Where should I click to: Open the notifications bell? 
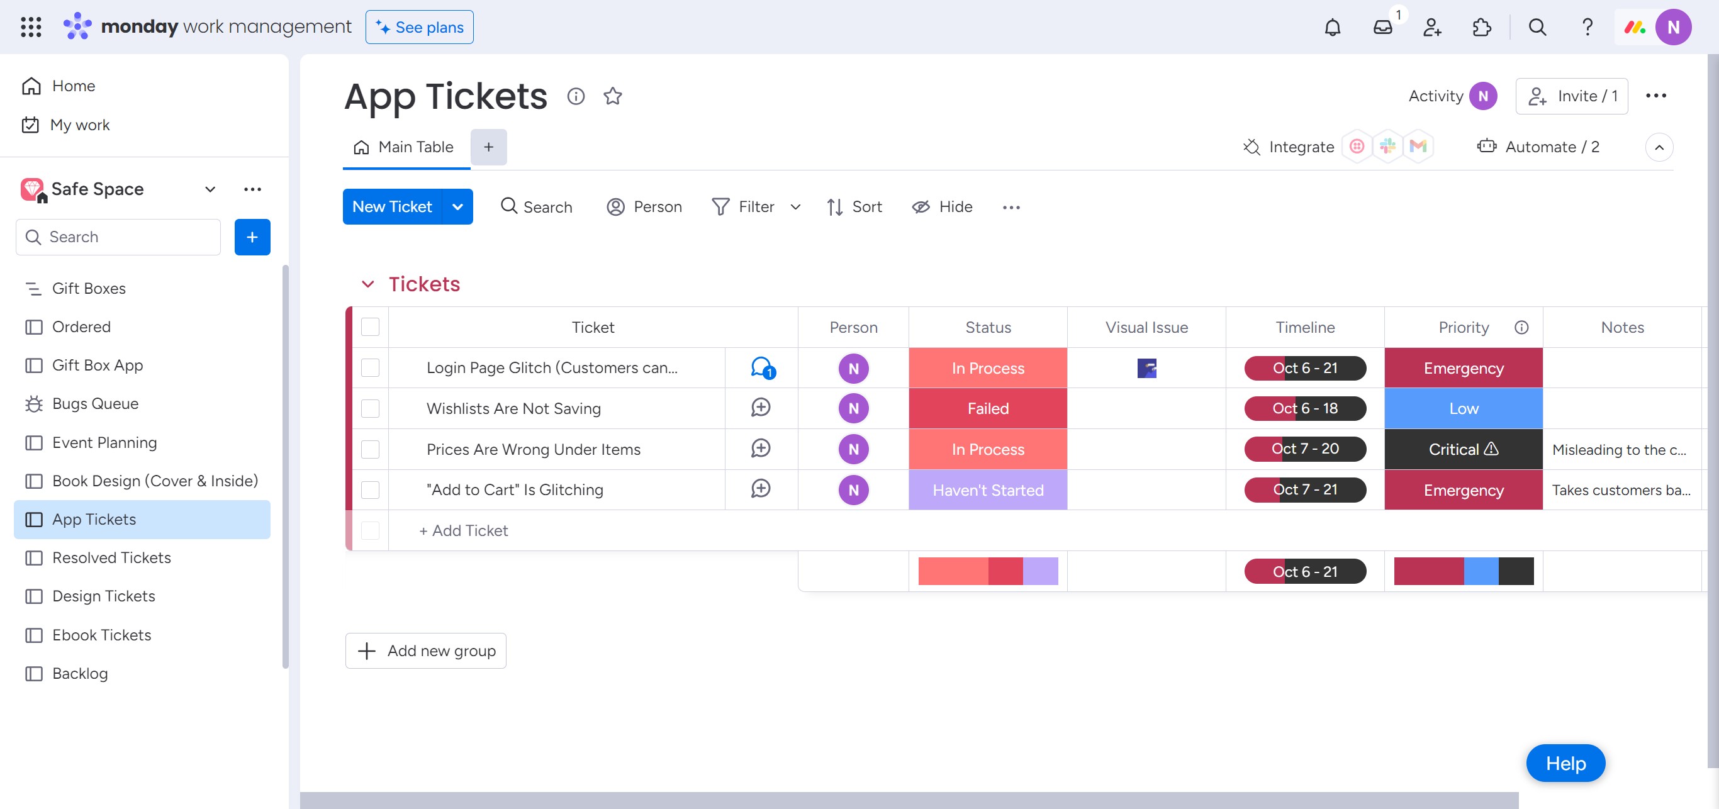[x=1332, y=27]
